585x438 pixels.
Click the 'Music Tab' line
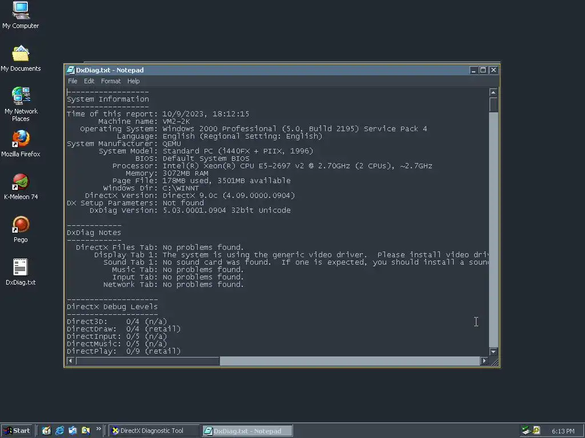pos(178,270)
